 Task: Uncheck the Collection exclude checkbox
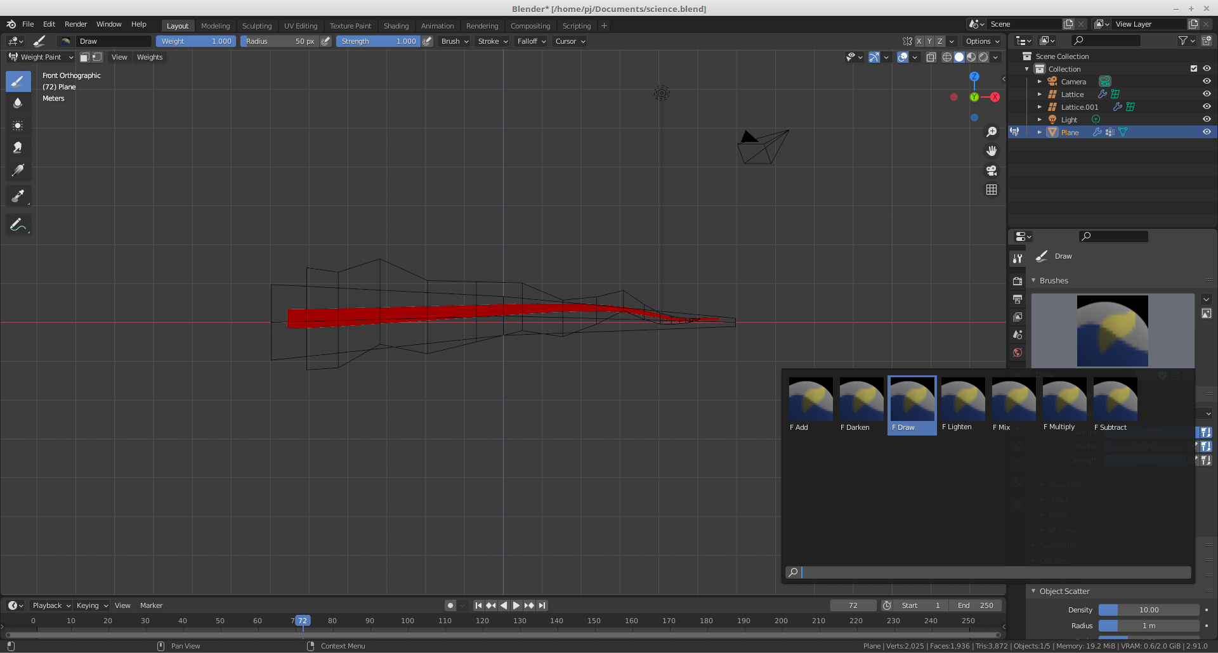point(1194,68)
